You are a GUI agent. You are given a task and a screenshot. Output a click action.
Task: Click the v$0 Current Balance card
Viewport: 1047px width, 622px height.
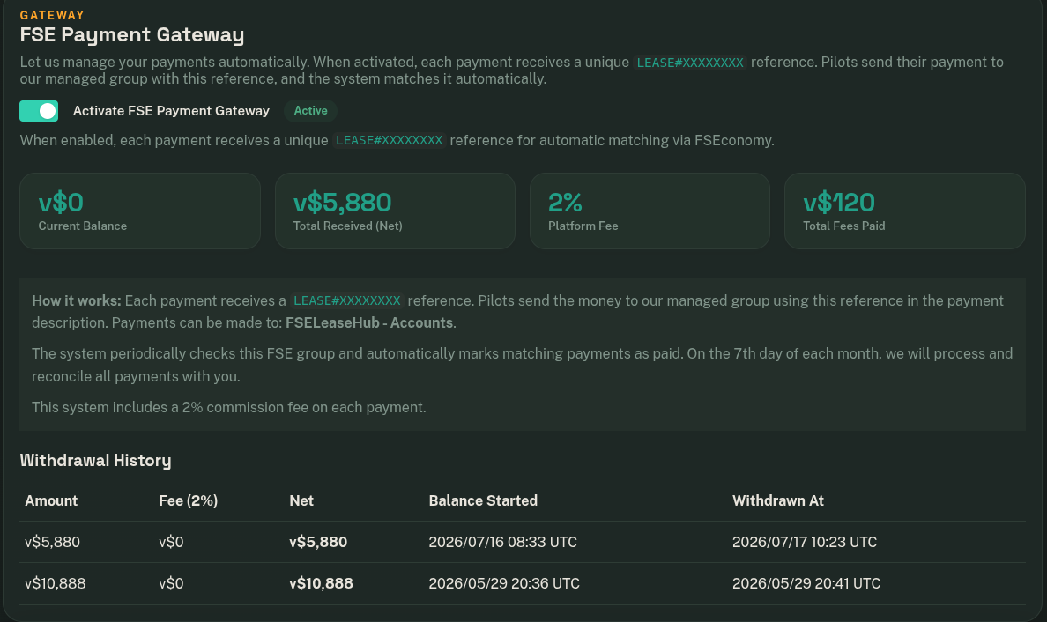point(140,211)
